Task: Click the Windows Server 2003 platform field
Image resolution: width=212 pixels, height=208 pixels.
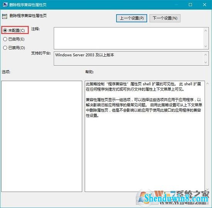Action: click(x=129, y=58)
